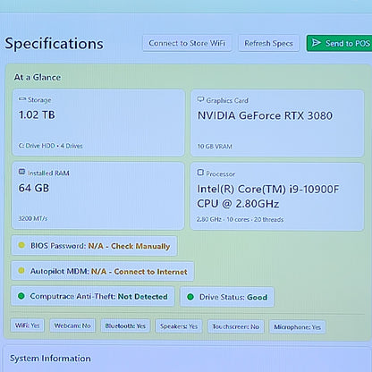Select the Drive Status: Good badge

227,297
